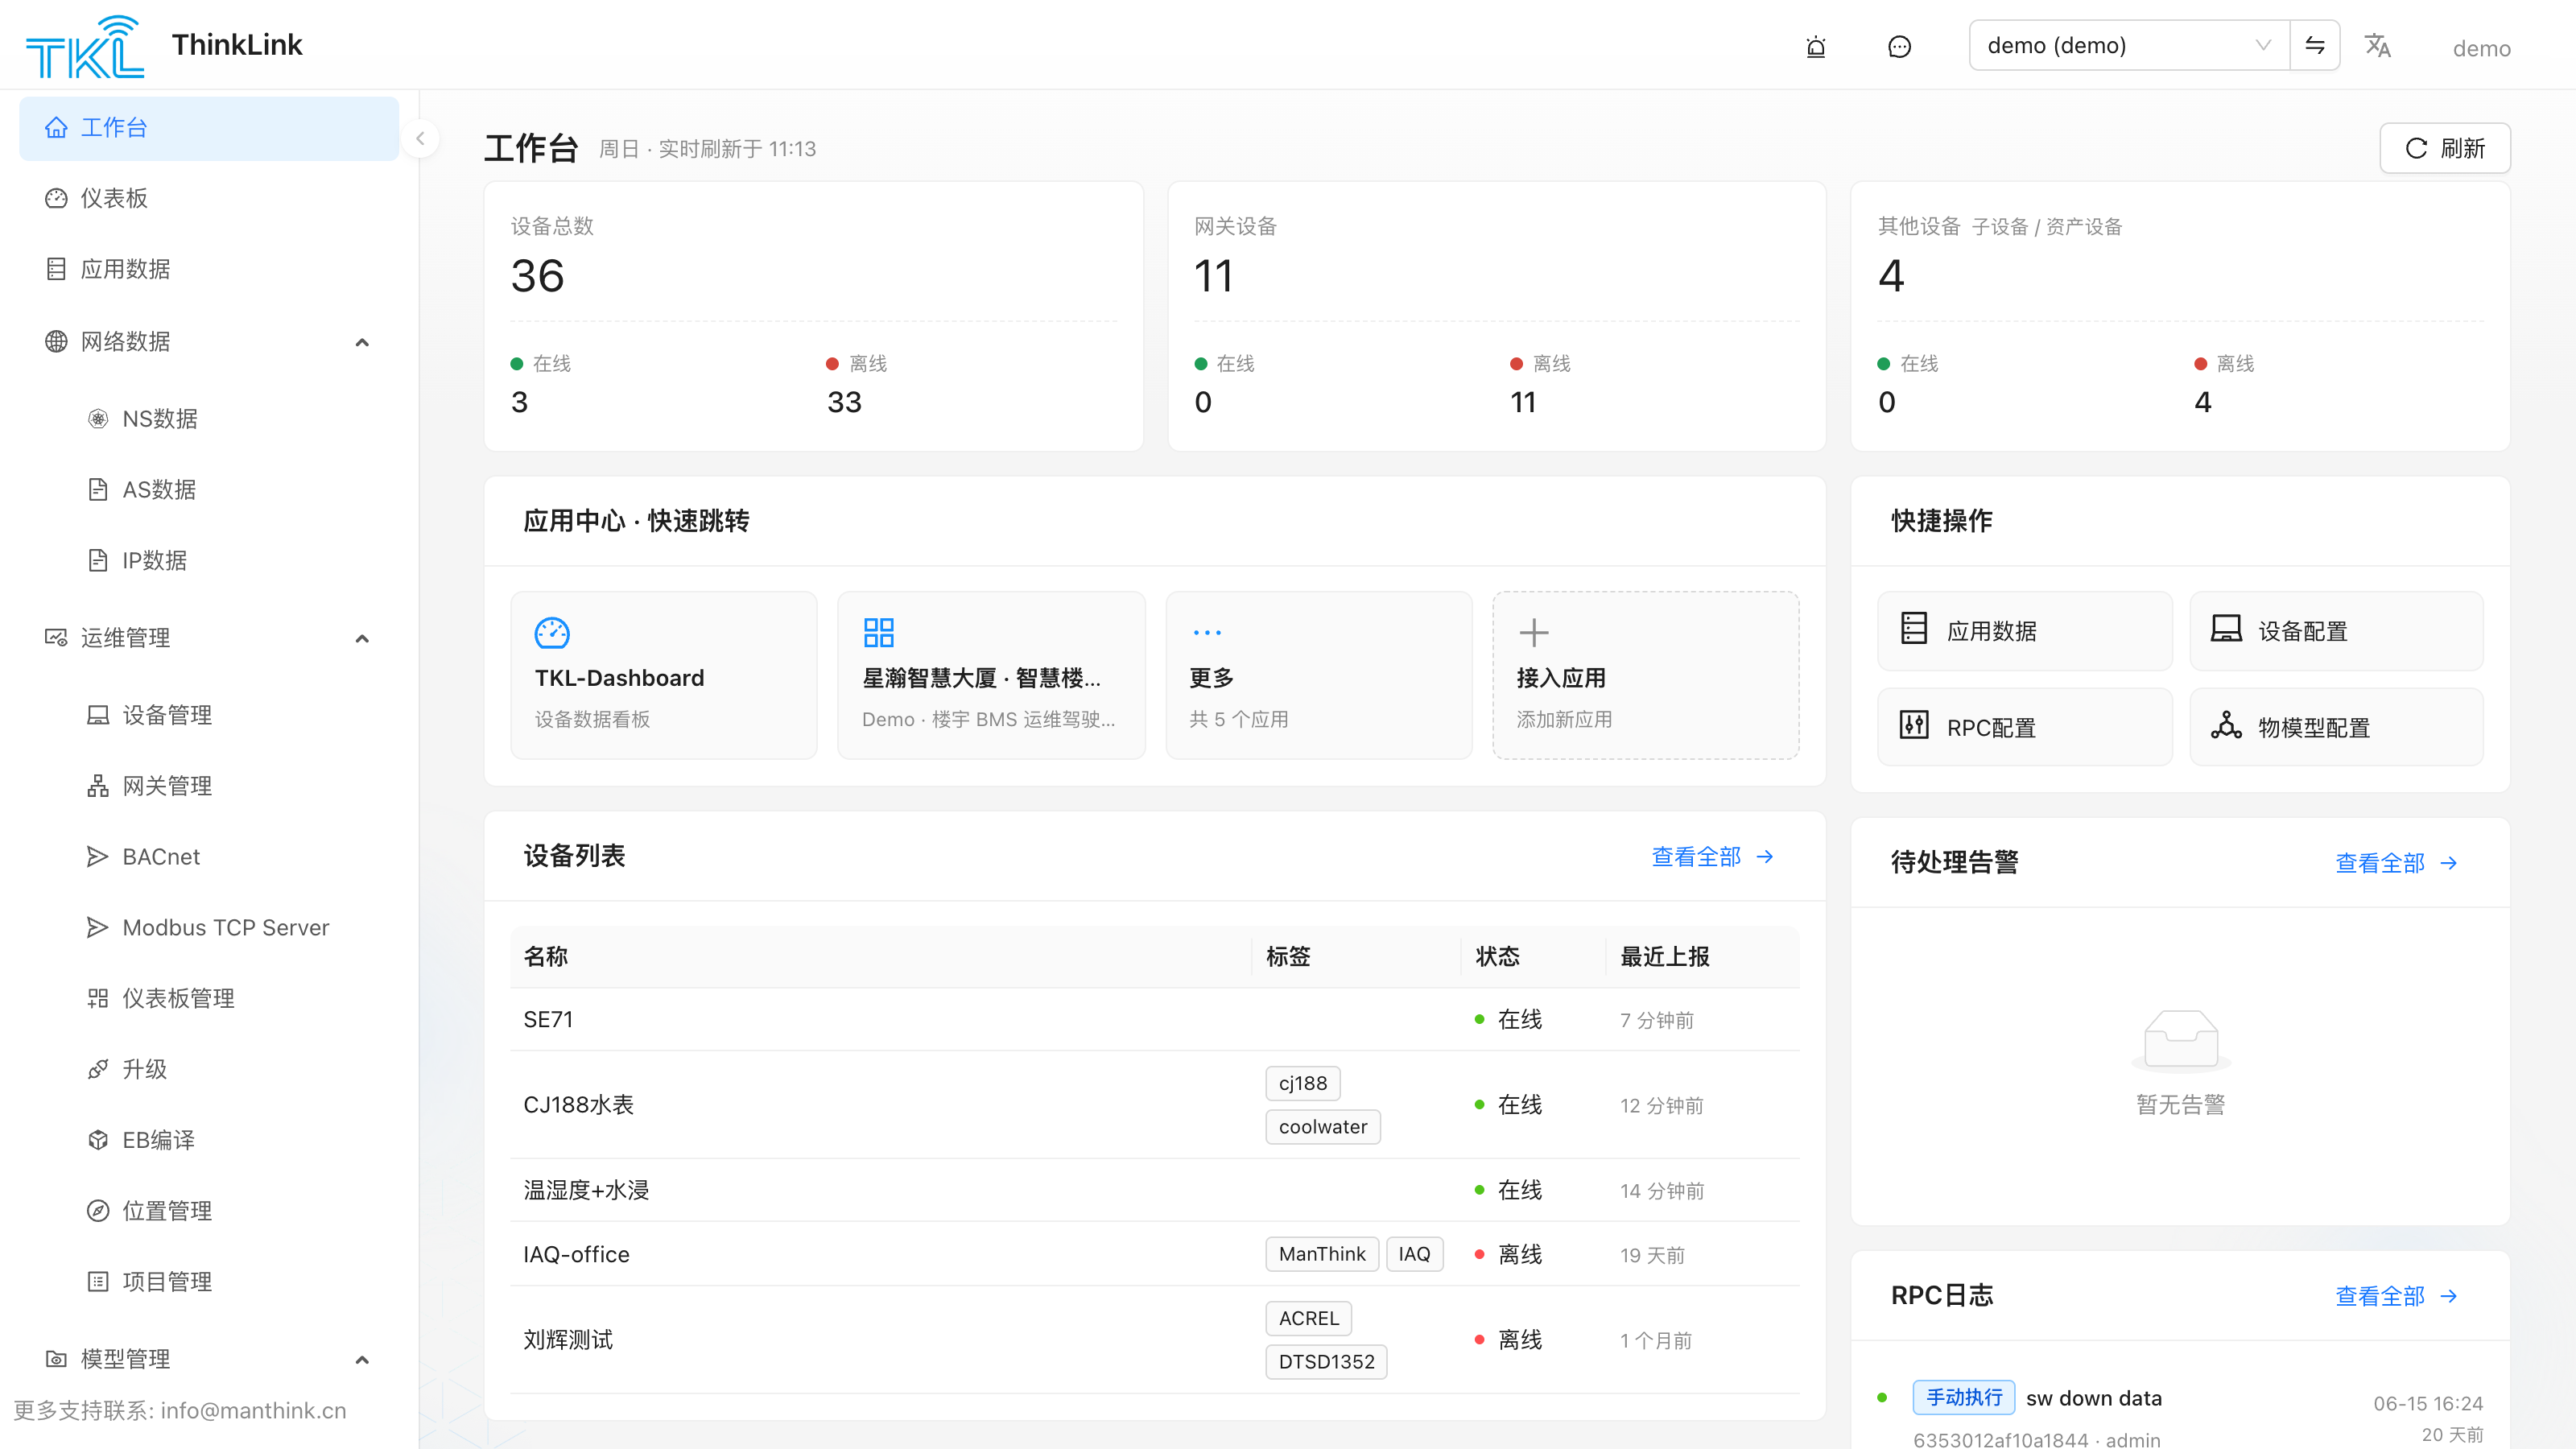The image size is (2576, 1449).
Task: Click the 模型管理 folder icon
Action: click(56, 1359)
